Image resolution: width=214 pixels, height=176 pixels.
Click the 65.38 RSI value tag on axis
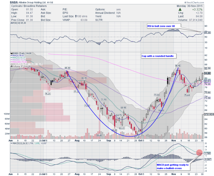[207, 32]
